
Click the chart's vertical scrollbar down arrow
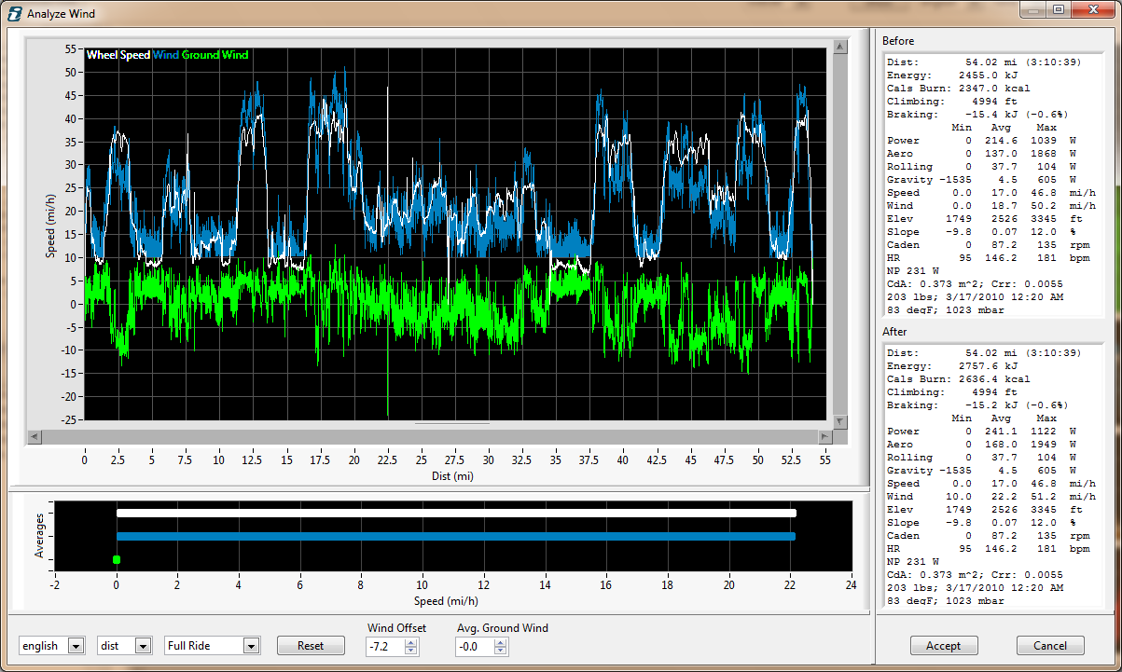(x=839, y=422)
